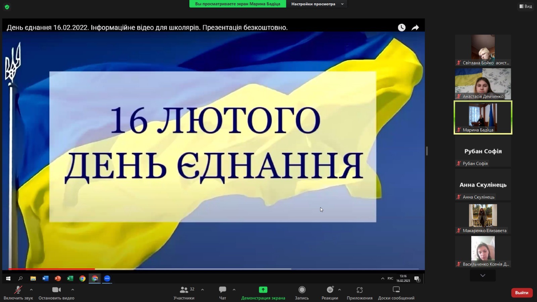Open the Настройки просмотра dropdown
537x302 pixels.
click(x=316, y=4)
